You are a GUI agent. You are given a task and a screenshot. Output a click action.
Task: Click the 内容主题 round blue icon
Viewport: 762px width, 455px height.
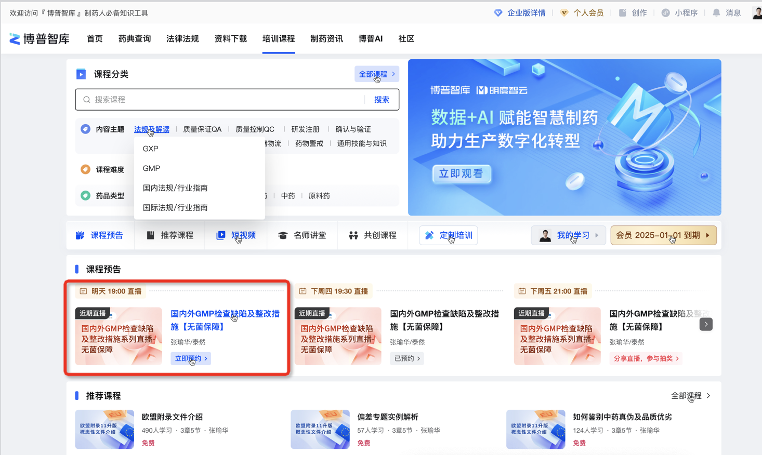point(85,129)
